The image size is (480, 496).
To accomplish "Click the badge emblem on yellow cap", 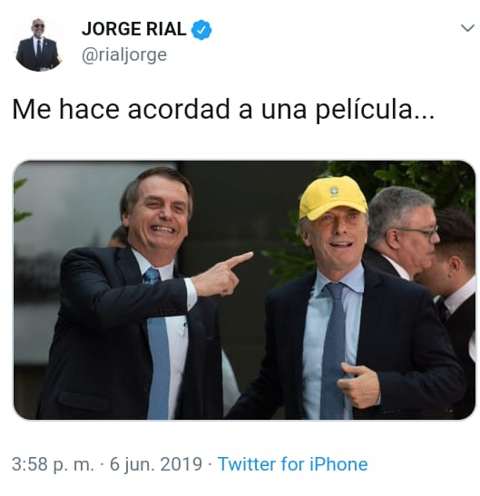I will 333,190.
